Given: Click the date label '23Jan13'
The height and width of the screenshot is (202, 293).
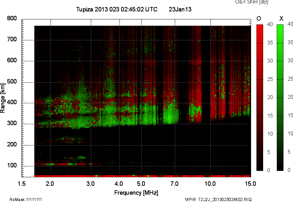Looking at the screenshot, I should 180,9.
